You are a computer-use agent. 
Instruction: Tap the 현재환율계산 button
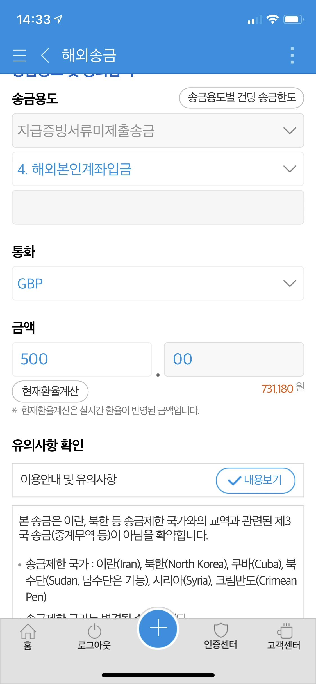pos(50,391)
